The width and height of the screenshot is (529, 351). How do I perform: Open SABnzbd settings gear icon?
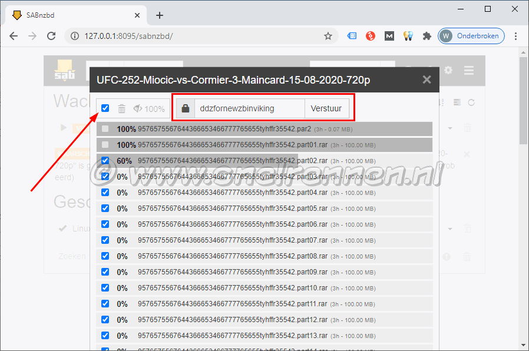[448, 70]
